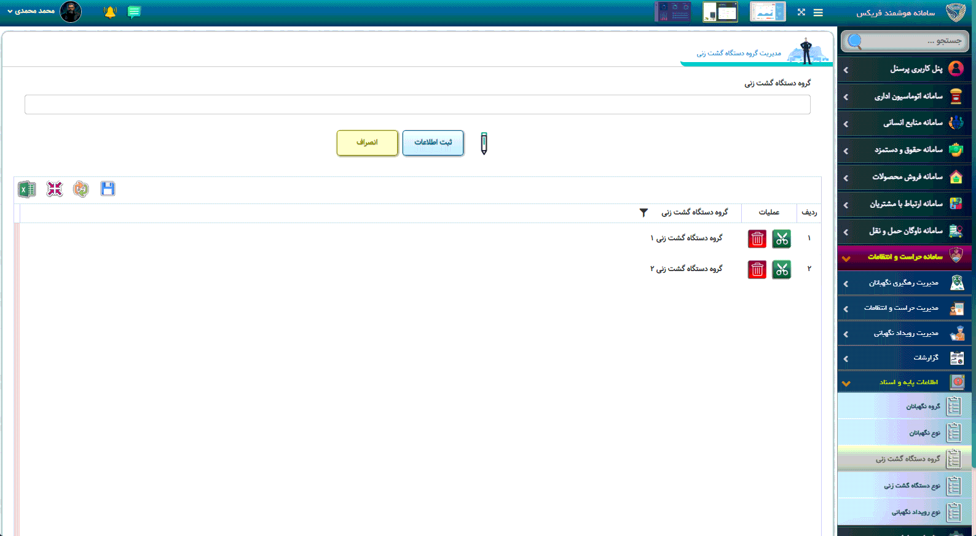Click the column filter funnel icon
This screenshot has width=976, height=536.
point(643,213)
